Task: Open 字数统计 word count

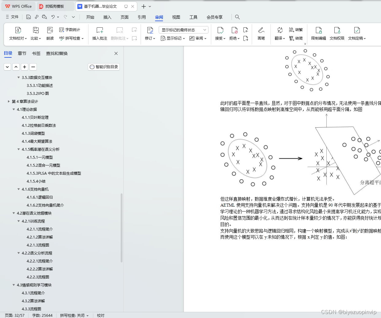Action: coord(70,30)
